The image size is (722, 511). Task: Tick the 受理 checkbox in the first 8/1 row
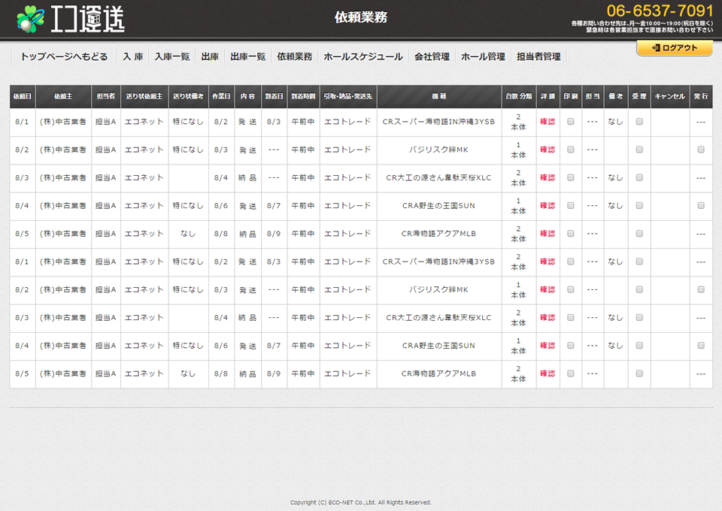pos(639,122)
